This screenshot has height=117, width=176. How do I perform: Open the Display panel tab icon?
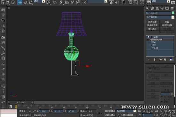167,8
